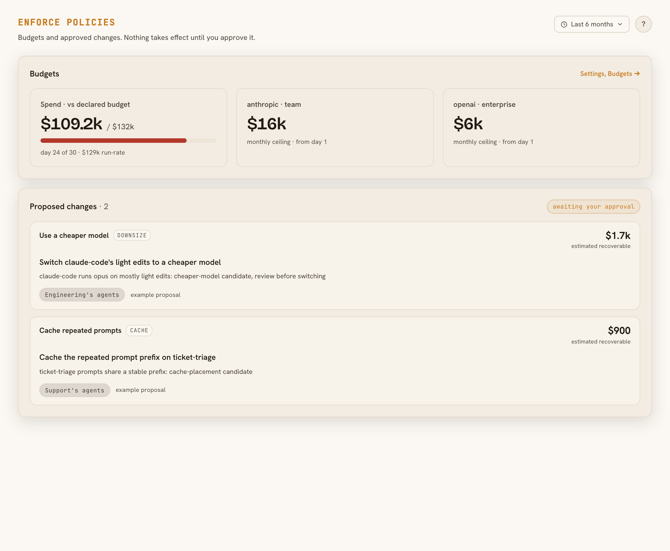
Task: Select the Engineering's agents chip
Action: [x=82, y=295]
